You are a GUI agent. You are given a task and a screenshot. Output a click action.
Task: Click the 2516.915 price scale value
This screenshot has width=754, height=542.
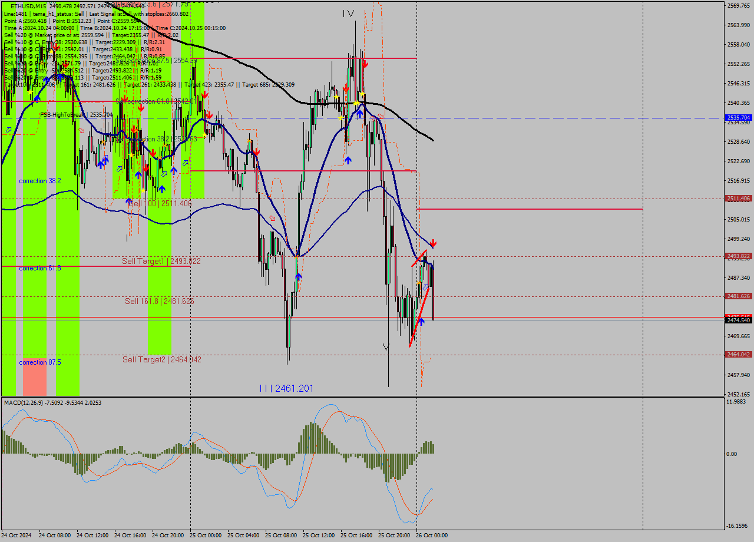739,180
